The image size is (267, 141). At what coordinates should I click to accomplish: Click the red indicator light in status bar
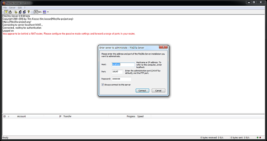tap(260, 138)
